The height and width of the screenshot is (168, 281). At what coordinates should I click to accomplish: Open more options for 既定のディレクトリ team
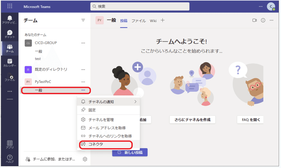point(83,70)
